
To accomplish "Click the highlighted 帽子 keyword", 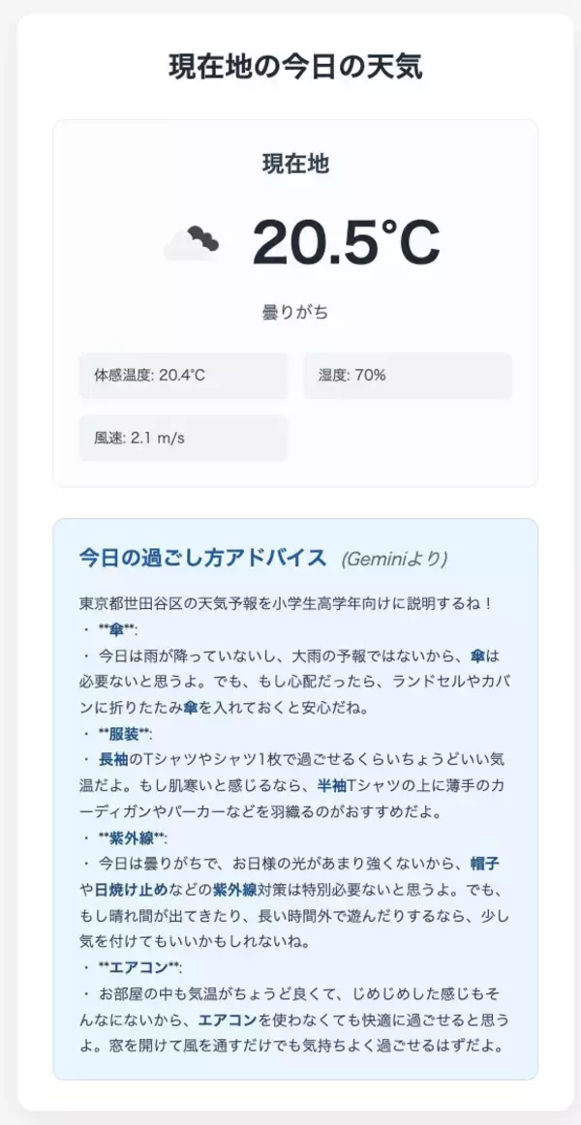I will 485,863.
